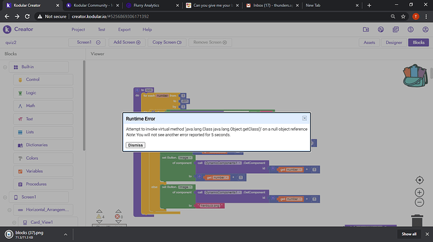
Task: Center the blocks workspace
Action: tap(419, 180)
